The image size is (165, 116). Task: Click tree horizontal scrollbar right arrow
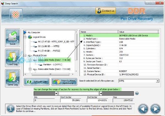(x=73, y=74)
